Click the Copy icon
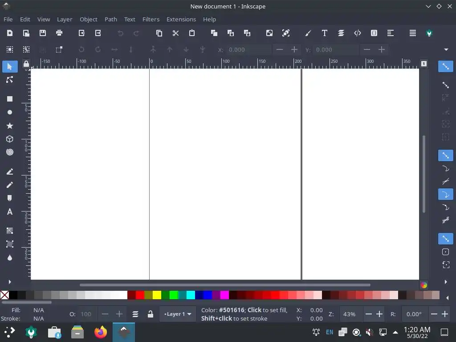The height and width of the screenshot is (342, 456). (x=159, y=33)
